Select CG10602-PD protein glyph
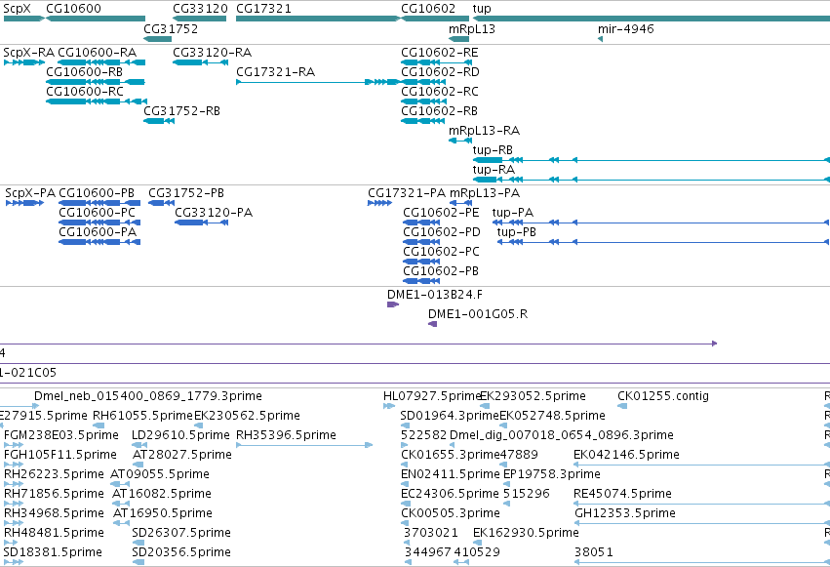This screenshot has width=830, height=567. pos(422,242)
